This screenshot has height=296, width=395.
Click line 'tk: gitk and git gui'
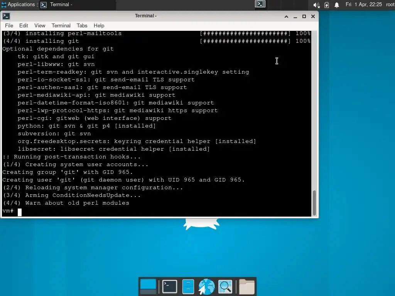tap(56, 57)
